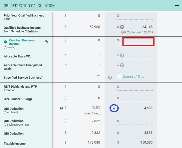
Task: Click calculator icon next to overridden 10,580 value
Action: (61, 108)
